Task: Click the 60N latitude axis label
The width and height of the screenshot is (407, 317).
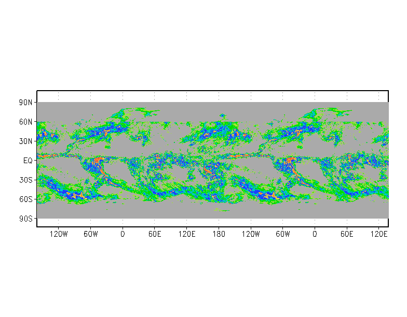Action: tap(25, 122)
